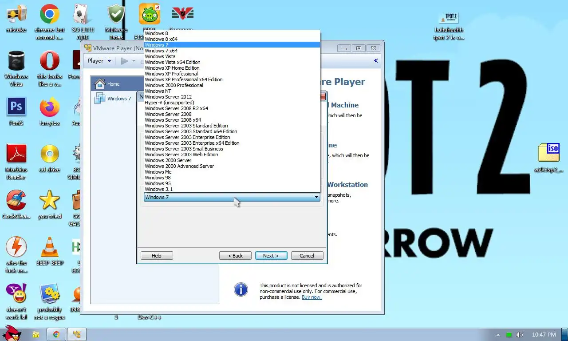Open the 'cd drive' desktop icon
The height and width of the screenshot is (341, 568).
click(50, 158)
